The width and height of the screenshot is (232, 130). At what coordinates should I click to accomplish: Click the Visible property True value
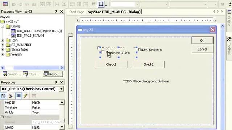[x=45, y=112]
